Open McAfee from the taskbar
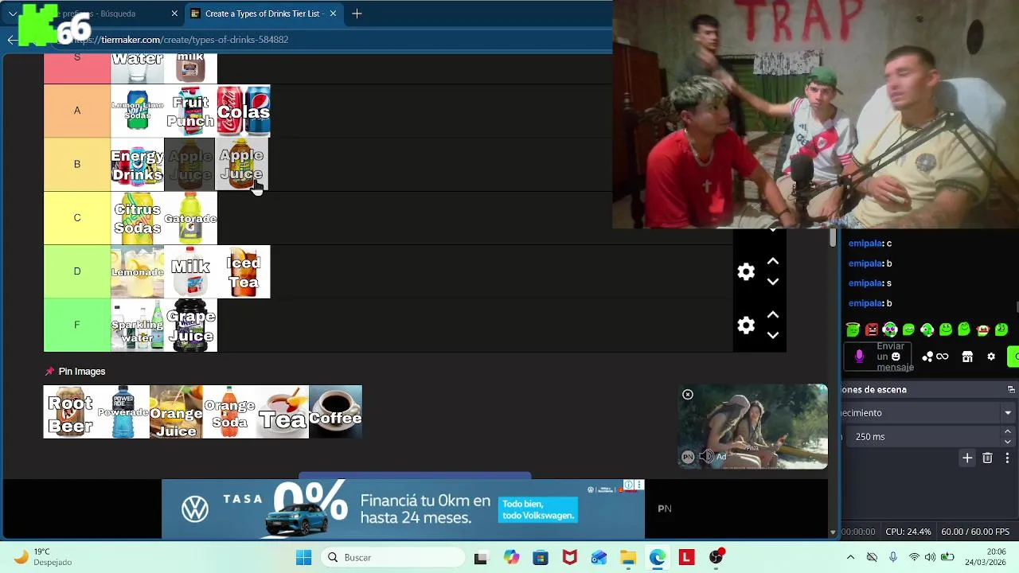The image size is (1019, 573). 569,558
